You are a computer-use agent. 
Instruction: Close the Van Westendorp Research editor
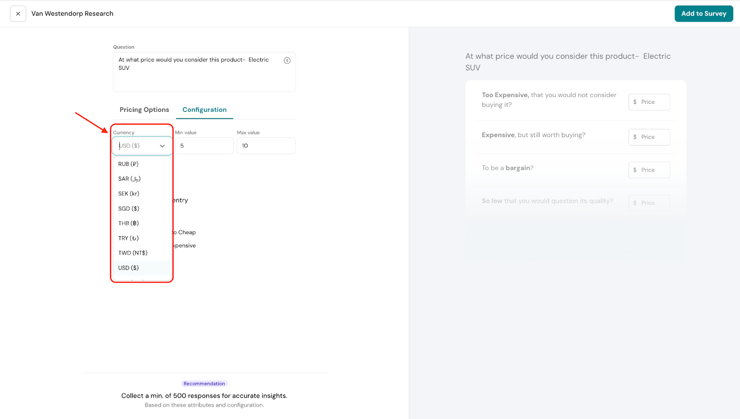click(x=18, y=14)
